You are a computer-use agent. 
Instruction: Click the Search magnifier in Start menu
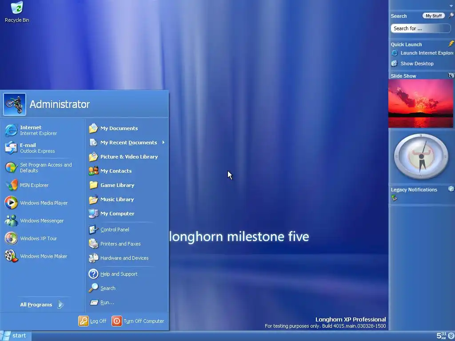(x=93, y=288)
